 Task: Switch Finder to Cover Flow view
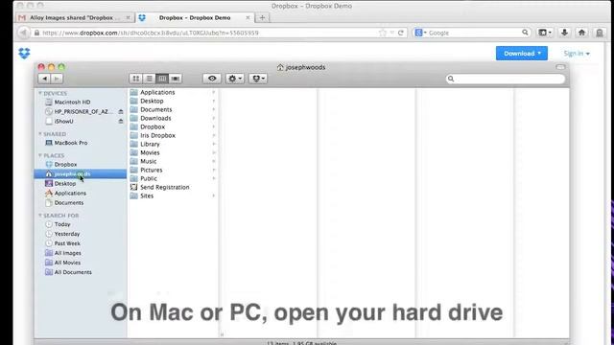[175, 79]
